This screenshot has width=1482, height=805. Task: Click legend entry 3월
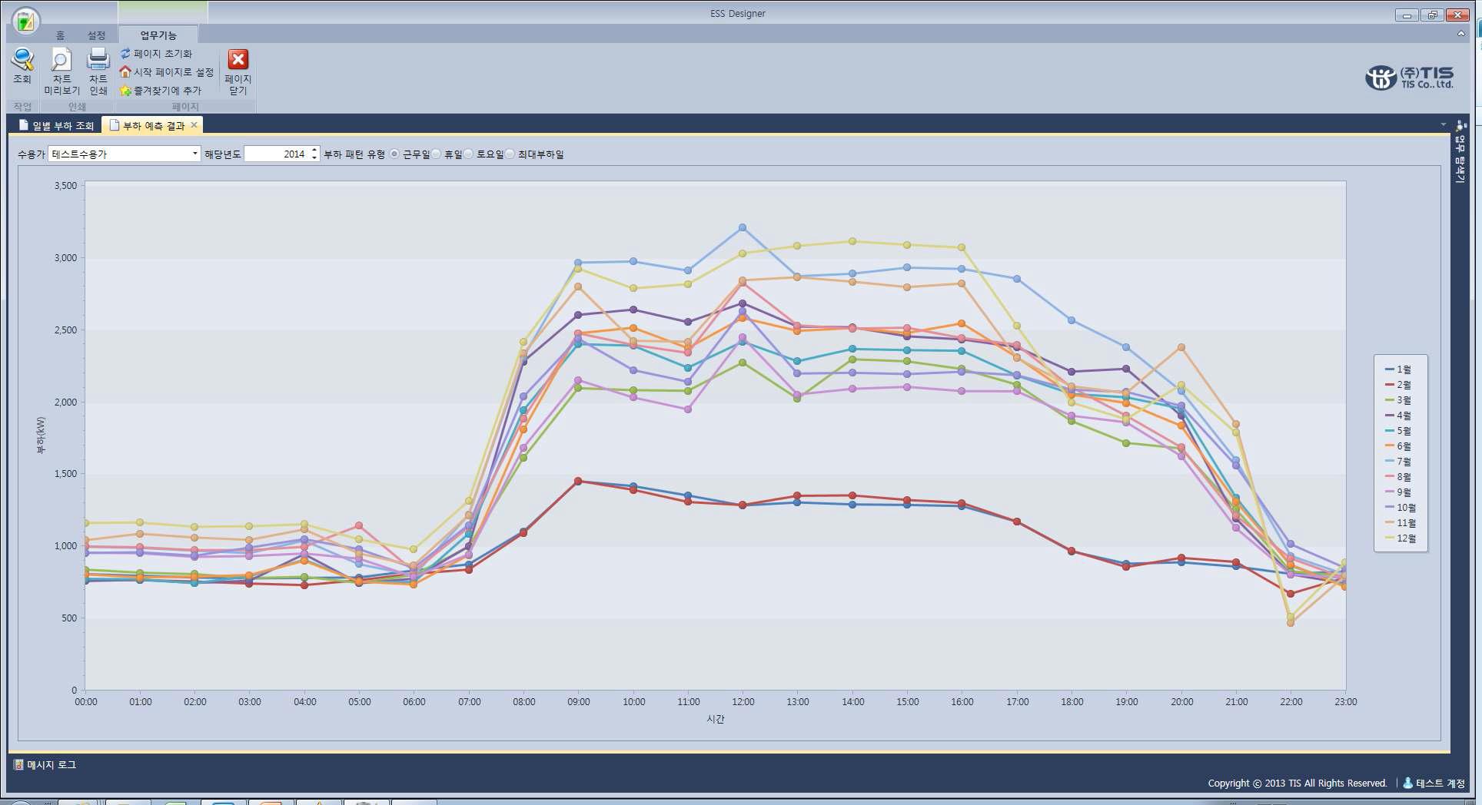[x=1398, y=400]
